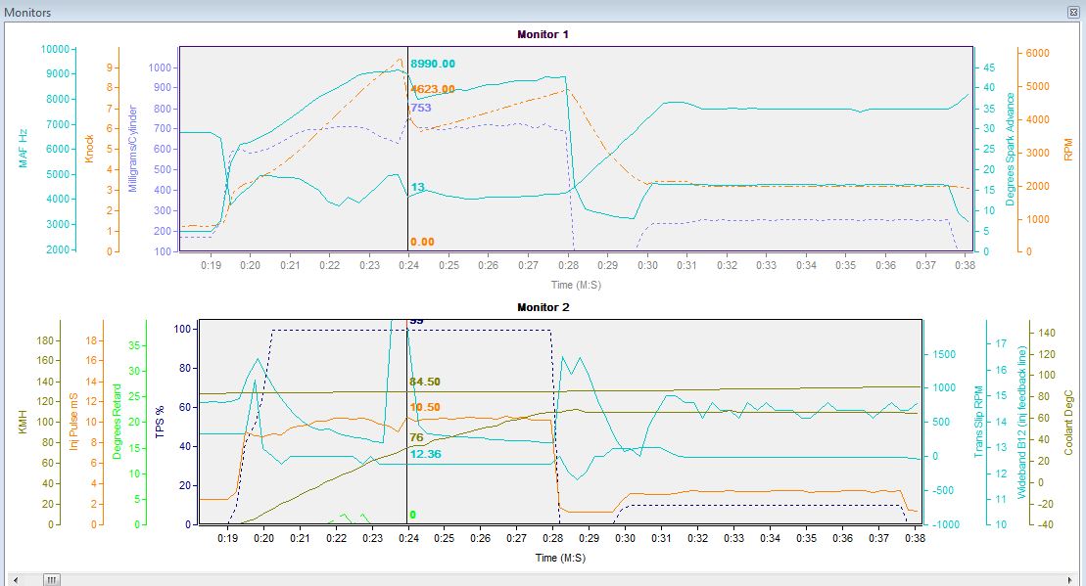This screenshot has width=1086, height=586.
Task: Click the horizontal scrollbar right arrow
Action: (x=1070, y=580)
